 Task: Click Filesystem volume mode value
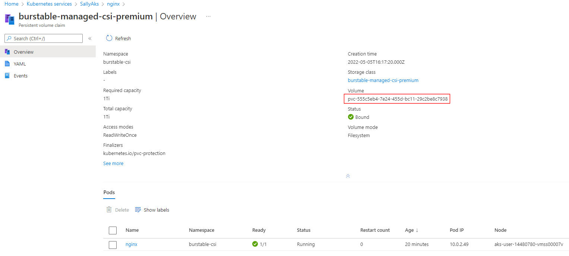pos(359,136)
